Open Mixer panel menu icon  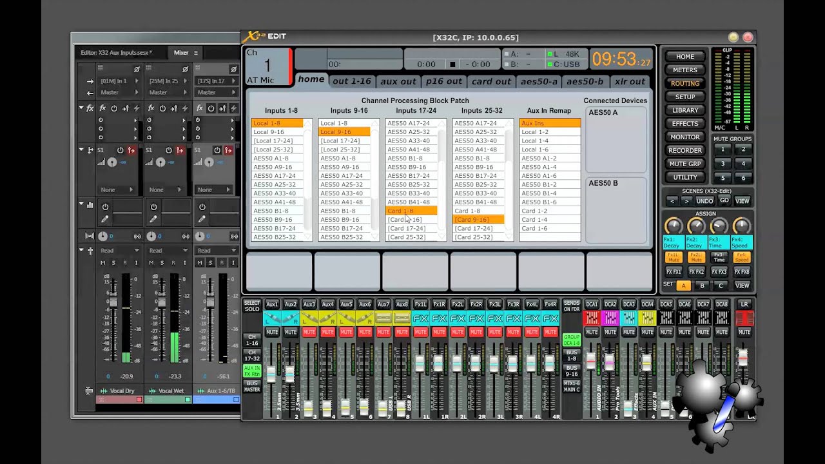pos(196,53)
